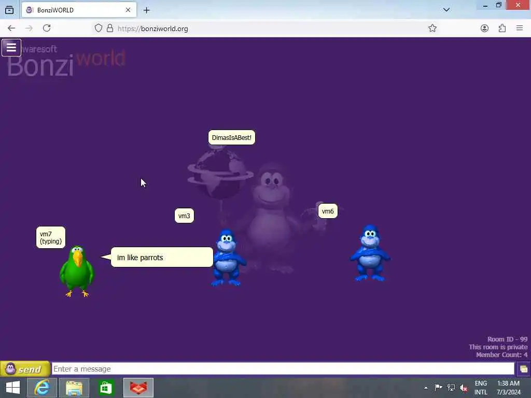Click the 'Room ID - 99' text

coord(507,339)
